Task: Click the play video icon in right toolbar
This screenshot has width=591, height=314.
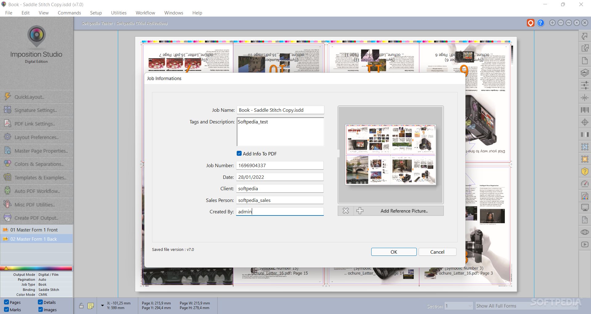Action: pos(585,244)
